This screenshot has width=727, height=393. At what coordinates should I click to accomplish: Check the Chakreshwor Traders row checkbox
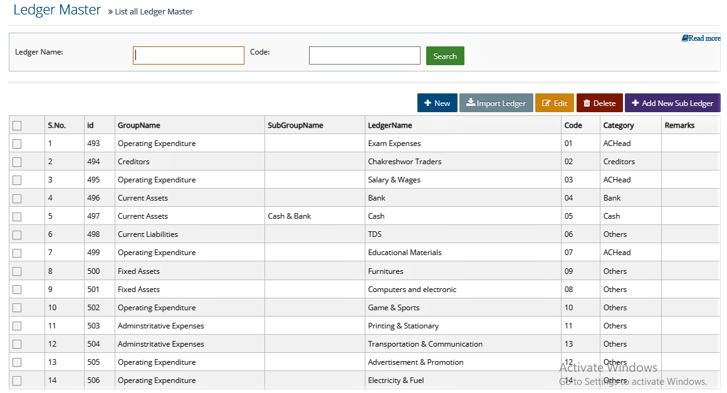point(17,162)
